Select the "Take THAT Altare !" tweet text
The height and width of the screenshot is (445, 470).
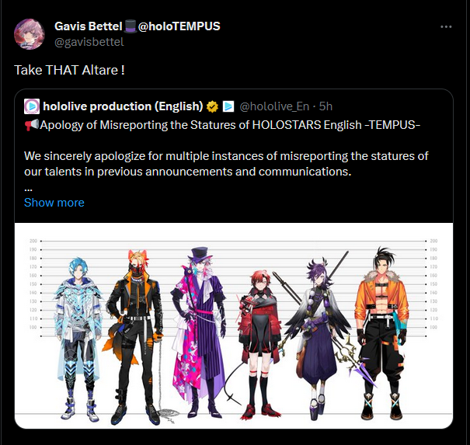click(69, 70)
